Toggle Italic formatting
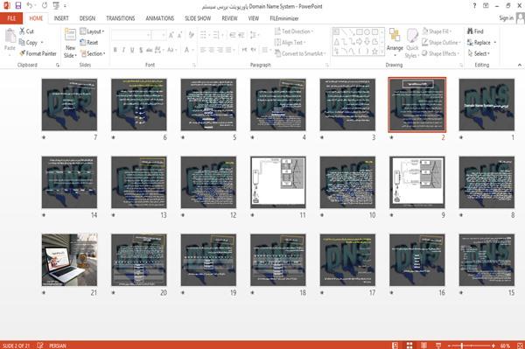Image resolution: width=525 pixels, height=349 pixels. click(123, 50)
